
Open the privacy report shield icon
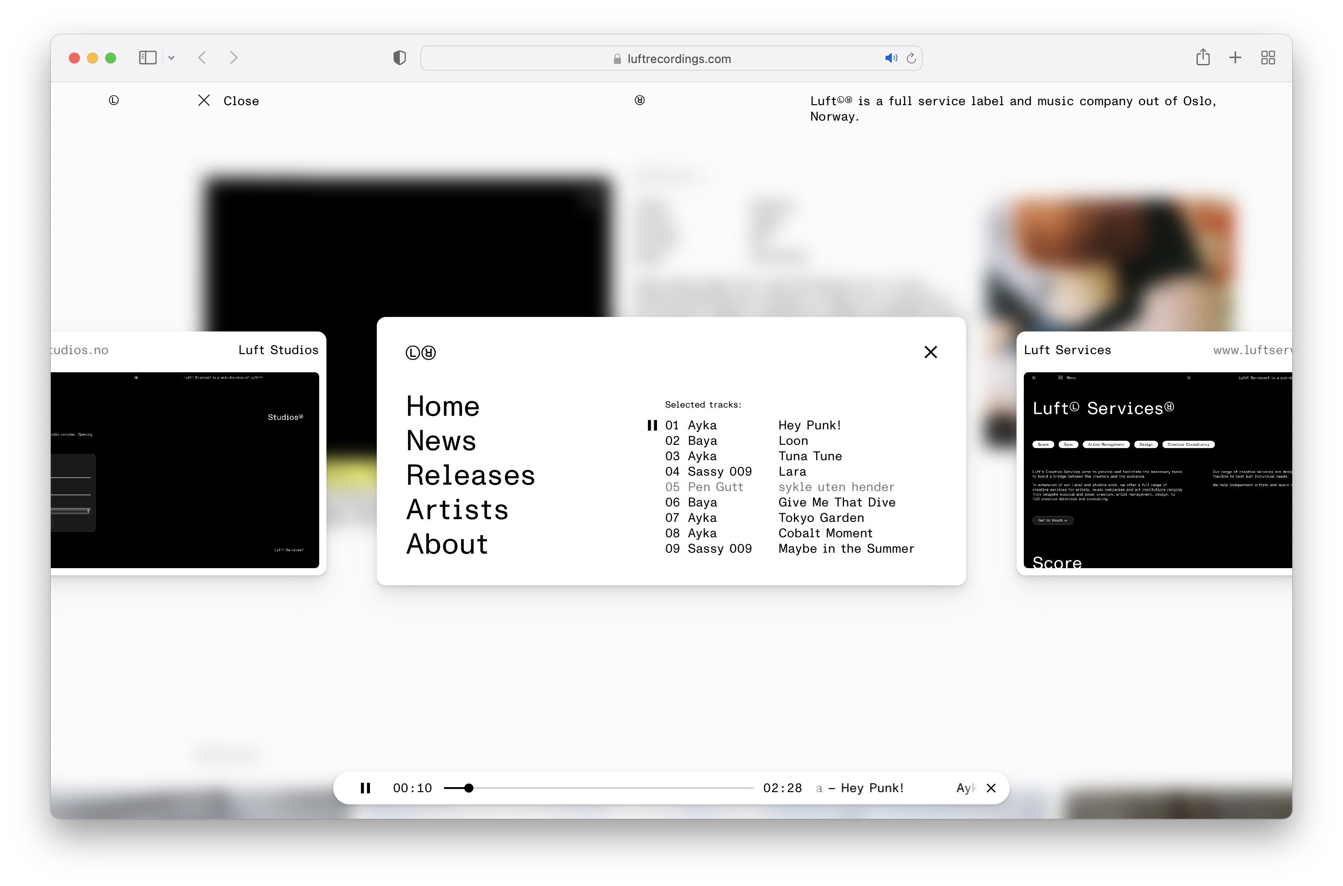pyautogui.click(x=399, y=58)
